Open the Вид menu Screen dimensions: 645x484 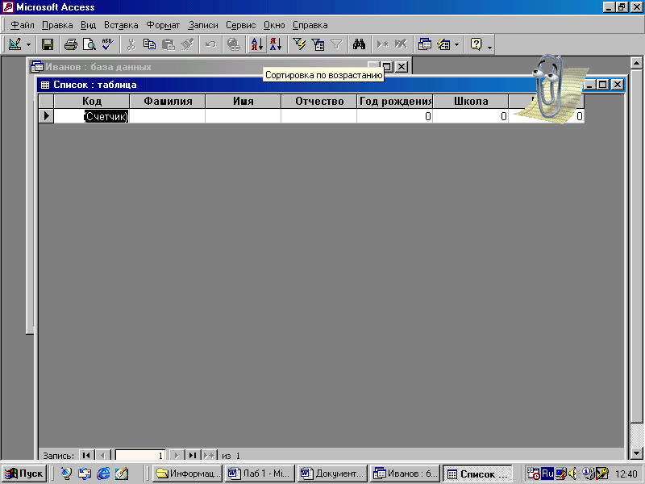pyautogui.click(x=88, y=25)
